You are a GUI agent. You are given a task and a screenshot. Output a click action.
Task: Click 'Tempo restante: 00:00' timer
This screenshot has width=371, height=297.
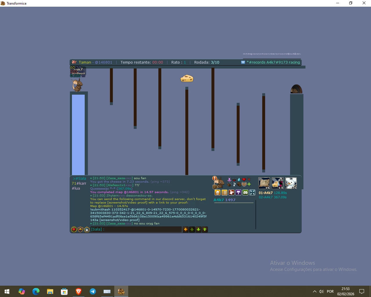(142, 62)
